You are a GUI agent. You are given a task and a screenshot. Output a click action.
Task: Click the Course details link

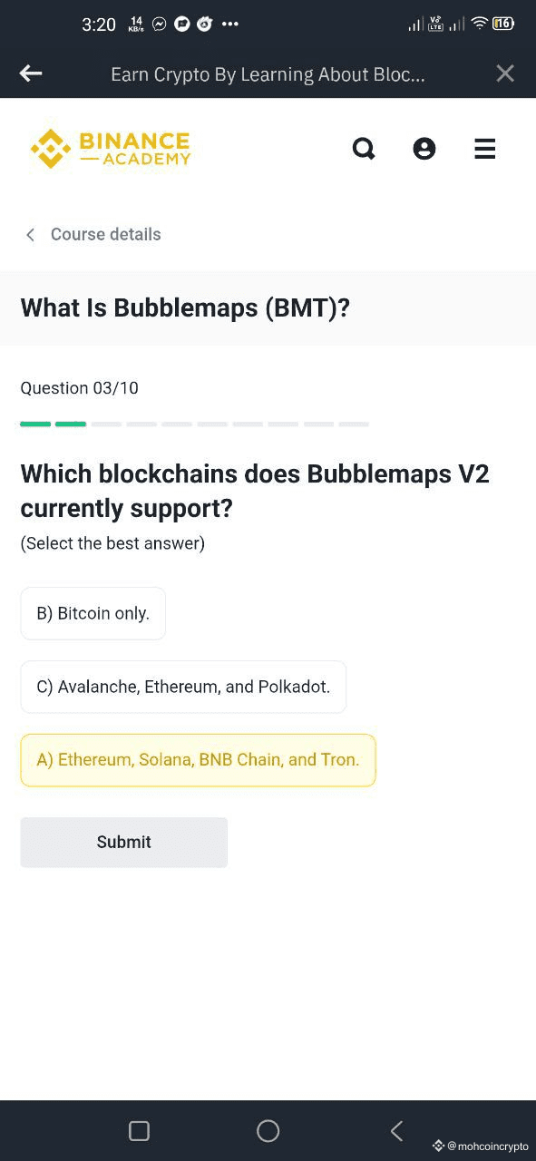[x=105, y=234]
